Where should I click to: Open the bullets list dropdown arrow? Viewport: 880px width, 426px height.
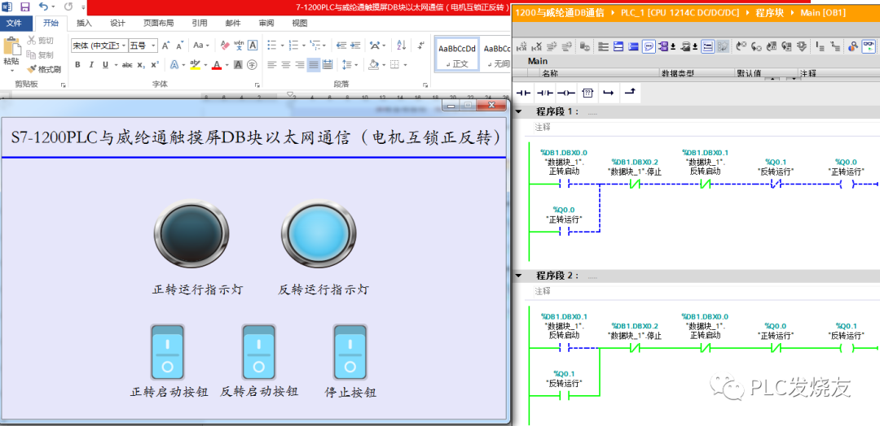tap(281, 46)
